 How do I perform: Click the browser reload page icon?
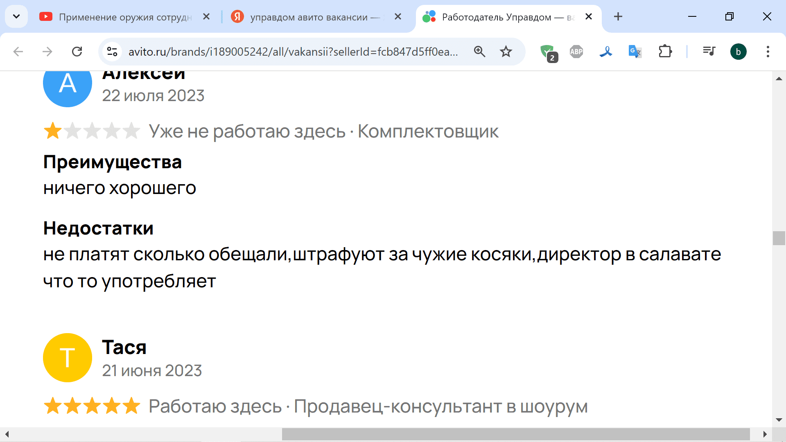pos(77,52)
